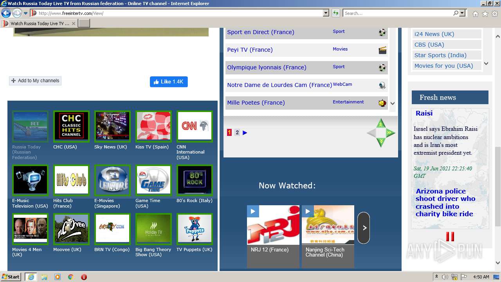Click the IE Back arrow button
The image size is (501, 282).
point(6,13)
